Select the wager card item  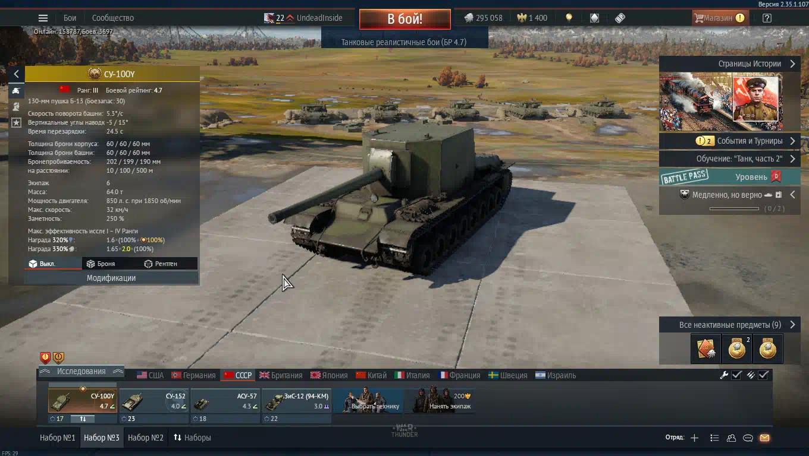[x=705, y=349]
